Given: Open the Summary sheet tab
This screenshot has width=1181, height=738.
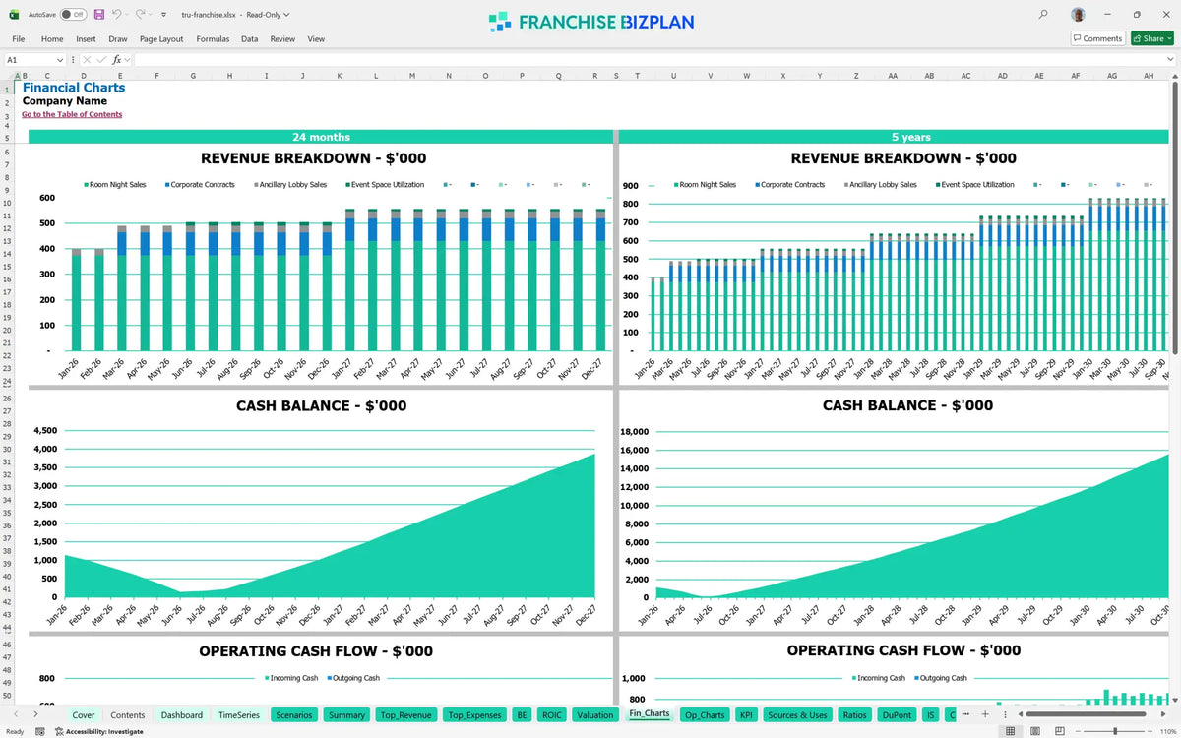Looking at the screenshot, I should pos(347,715).
